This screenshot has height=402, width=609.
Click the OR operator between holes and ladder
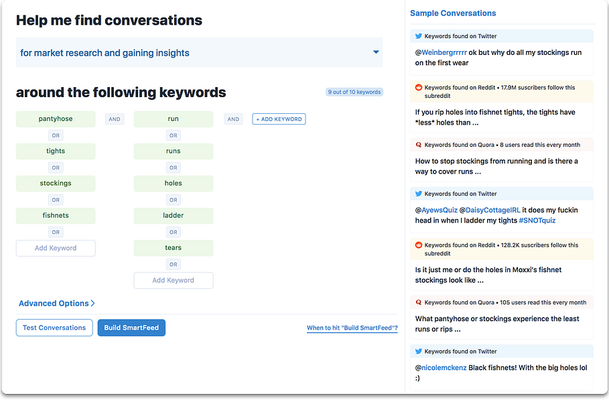click(x=174, y=200)
